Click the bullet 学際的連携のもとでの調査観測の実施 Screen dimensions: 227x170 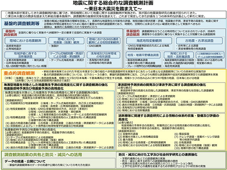tap(143, 158)
